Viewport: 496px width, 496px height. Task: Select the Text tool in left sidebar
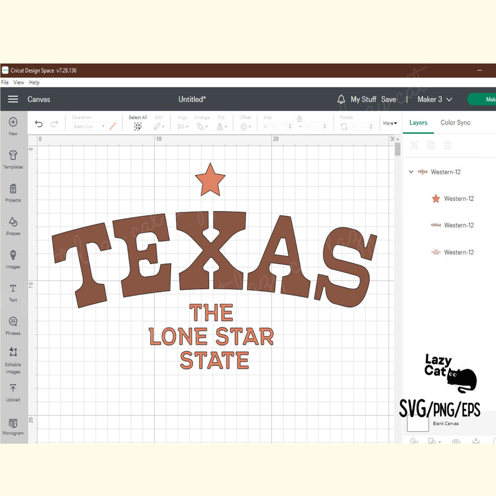coord(13,292)
